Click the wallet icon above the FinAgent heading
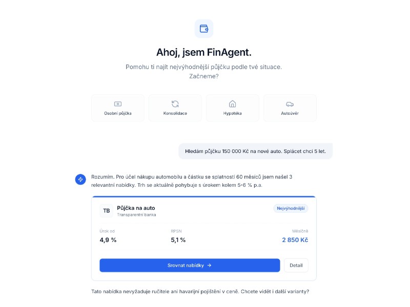 (204, 29)
